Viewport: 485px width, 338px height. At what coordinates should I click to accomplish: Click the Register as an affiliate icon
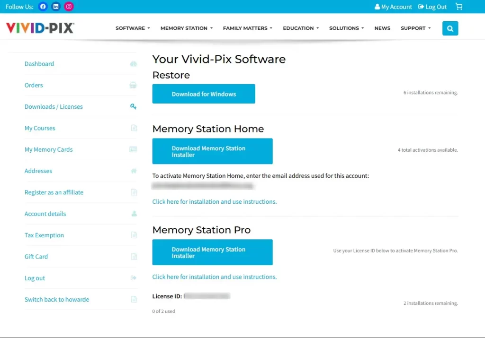[134, 192]
